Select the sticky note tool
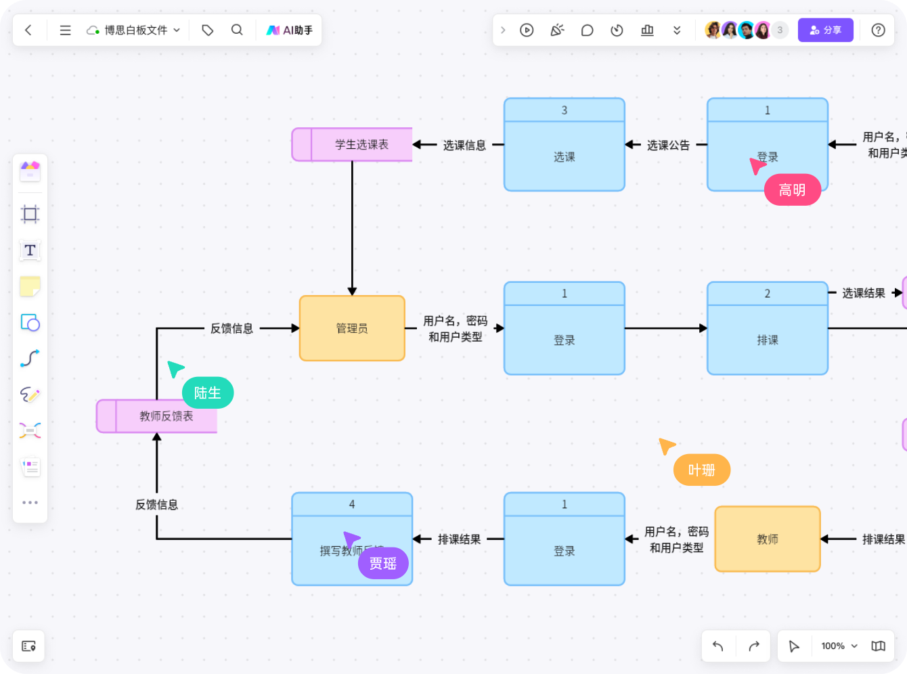 click(x=30, y=286)
